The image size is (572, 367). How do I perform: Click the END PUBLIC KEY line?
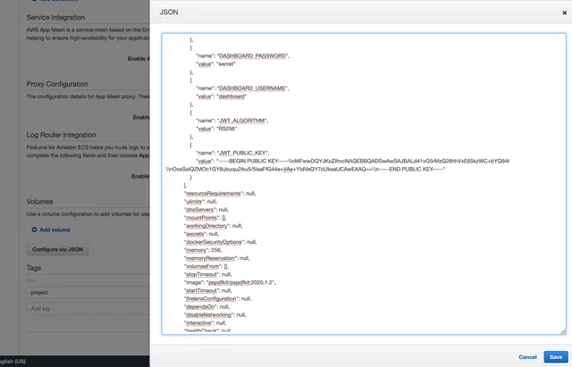click(x=306, y=169)
